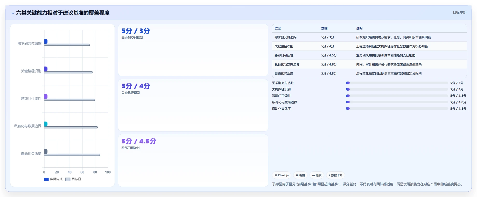477x197 pixels.
Task: Click 跨部门可读性 caption under the third card
Action: point(131,148)
